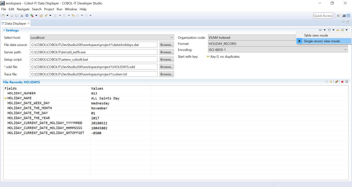Go to next record with yellow arrow

[331, 82]
